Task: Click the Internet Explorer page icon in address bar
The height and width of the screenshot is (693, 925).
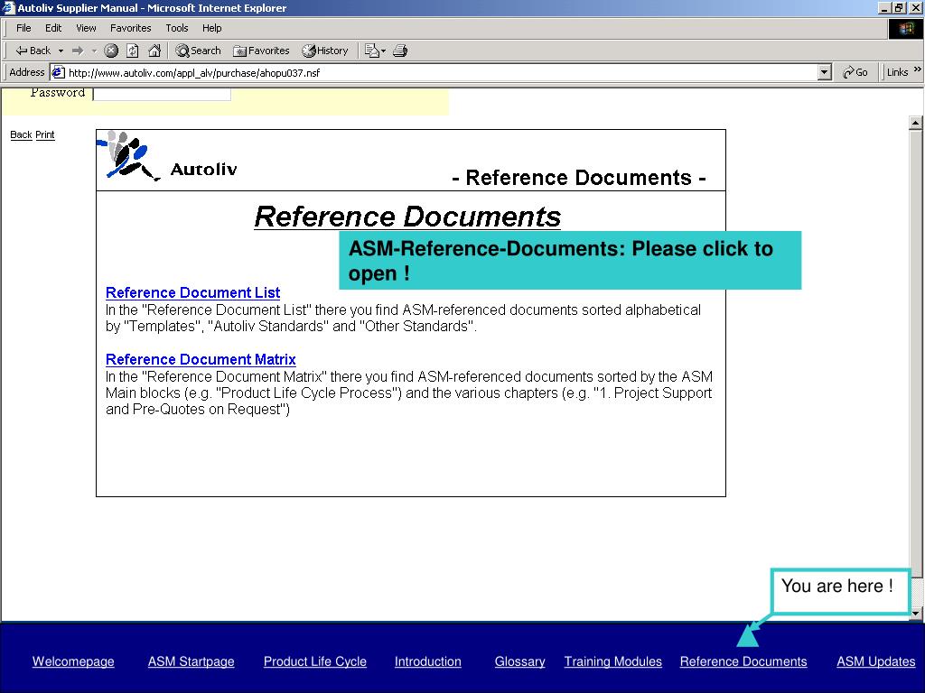Action: (58, 72)
